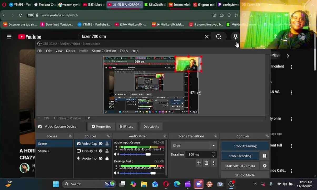Screen dimensions: 317x190
Task: Open Audio Input Capture options menu dots
Action: click(x=116, y=148)
